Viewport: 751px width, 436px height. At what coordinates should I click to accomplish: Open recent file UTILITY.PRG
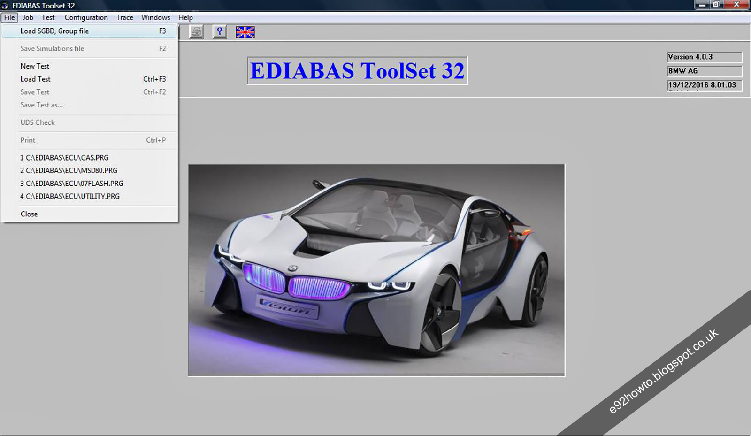pyautogui.click(x=89, y=196)
